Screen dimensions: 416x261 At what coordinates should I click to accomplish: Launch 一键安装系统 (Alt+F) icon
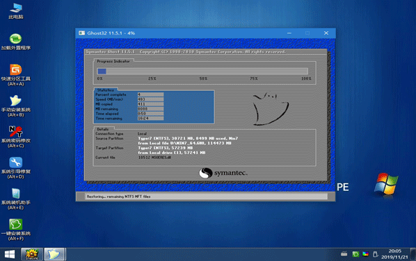(16, 230)
